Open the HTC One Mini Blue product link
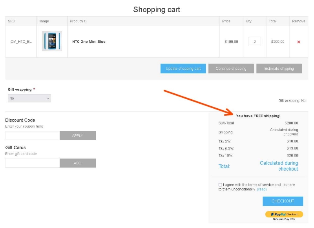This screenshot has height=228, width=314. click(x=89, y=42)
